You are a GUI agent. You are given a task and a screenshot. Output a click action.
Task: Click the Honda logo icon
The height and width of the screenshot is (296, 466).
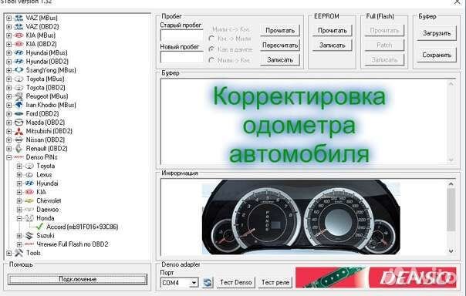[x=29, y=218]
